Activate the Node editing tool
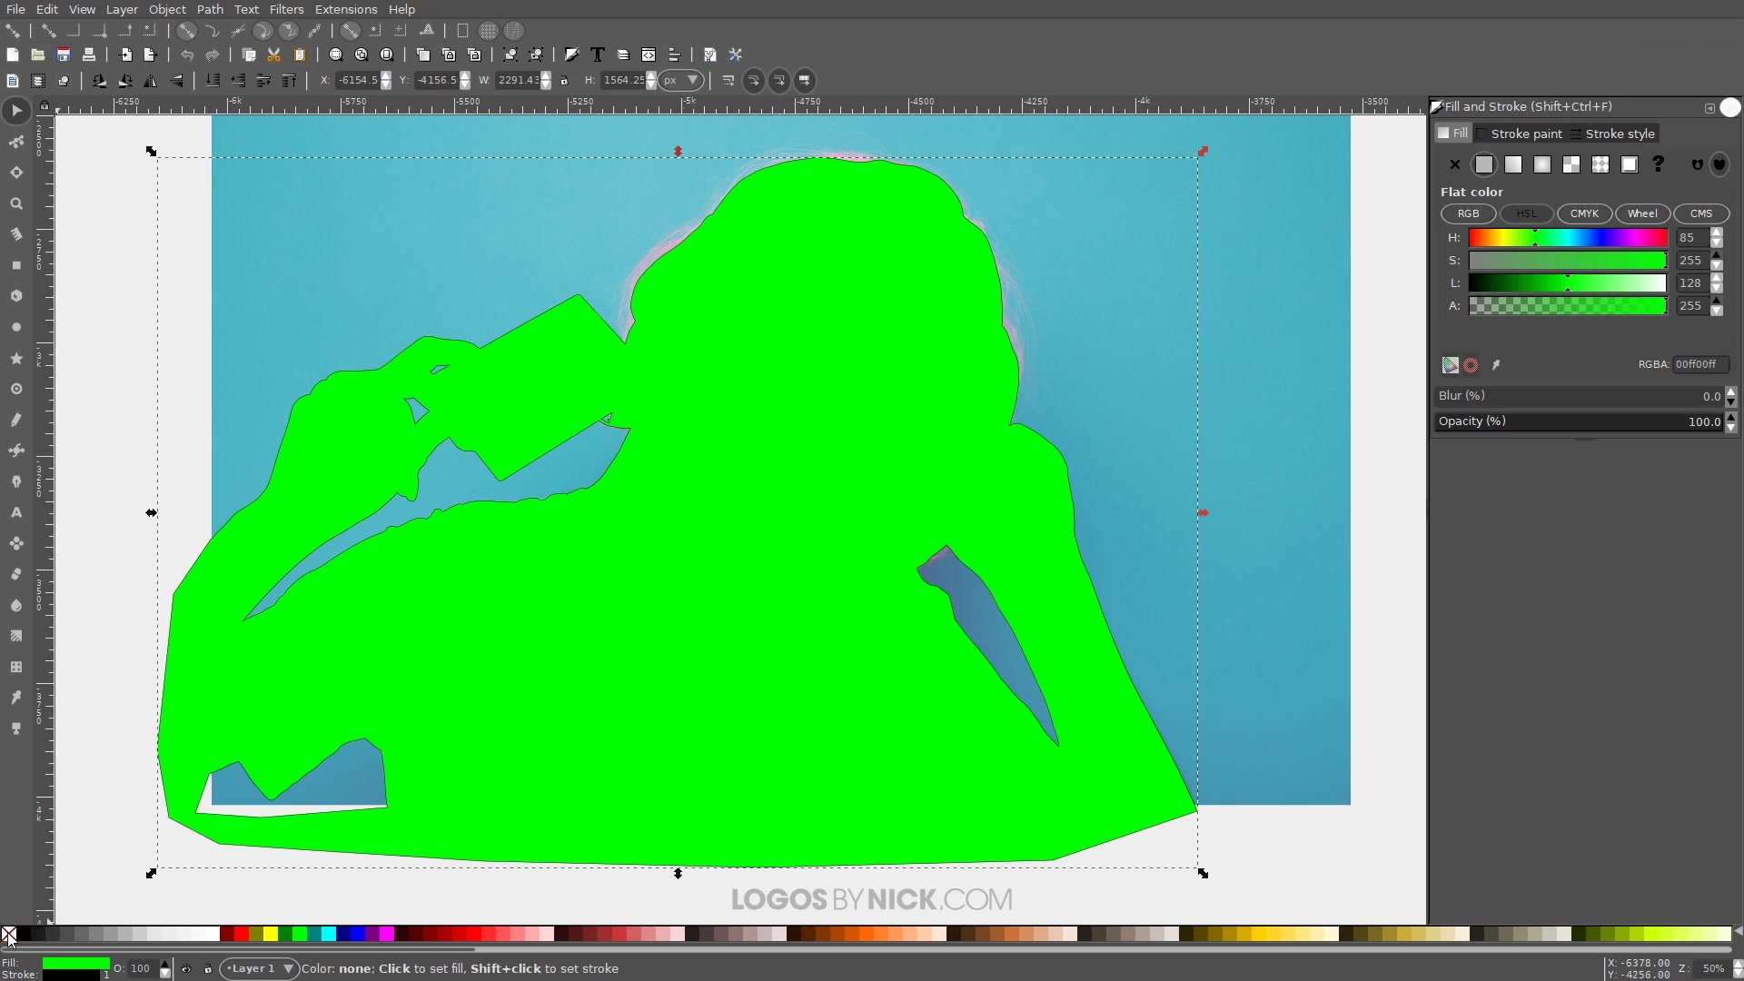 (16, 142)
